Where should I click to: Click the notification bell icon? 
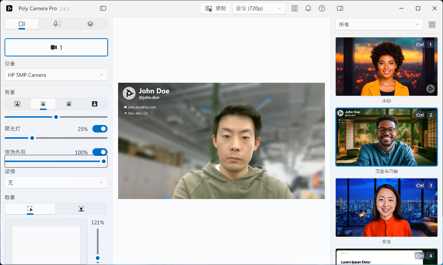(308, 8)
